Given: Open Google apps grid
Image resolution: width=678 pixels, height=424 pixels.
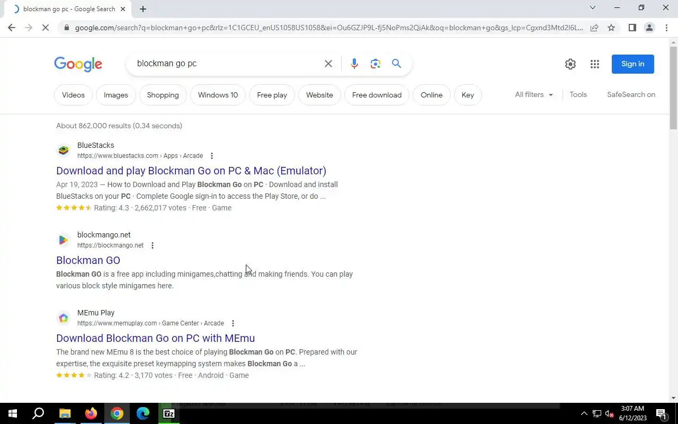Looking at the screenshot, I should 595,64.
